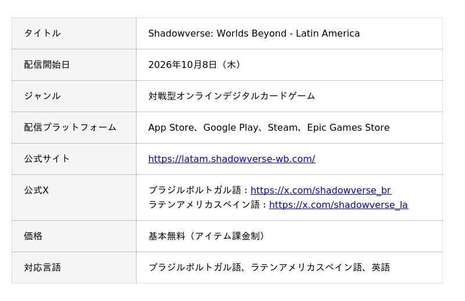Viewport: 465px width, 301px height.
Task: Click the 対応言語 label cell
Action: [x=74, y=268]
